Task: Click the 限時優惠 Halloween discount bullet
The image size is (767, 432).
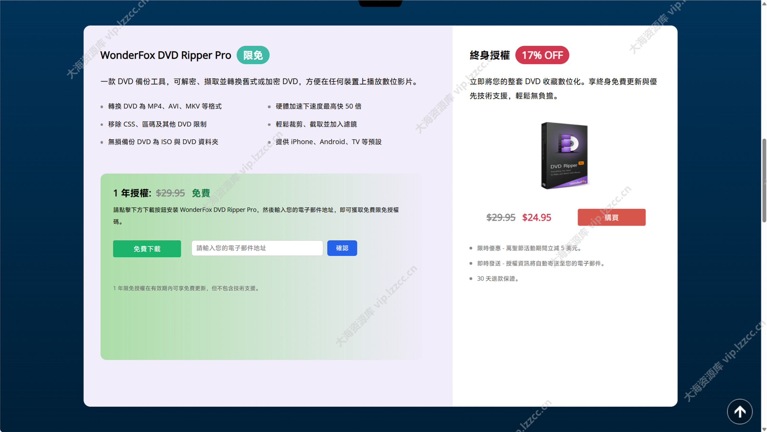Action: coord(530,248)
